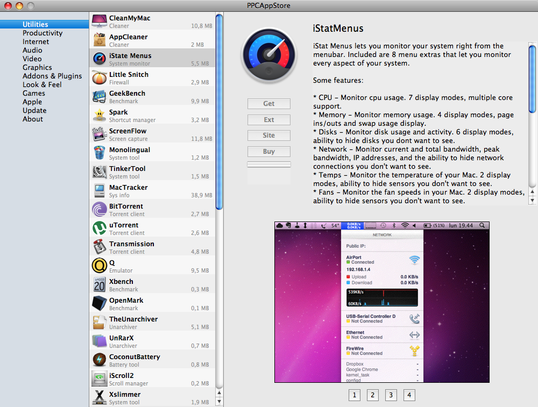Click the large iStatMenus gauge icon

point(270,54)
